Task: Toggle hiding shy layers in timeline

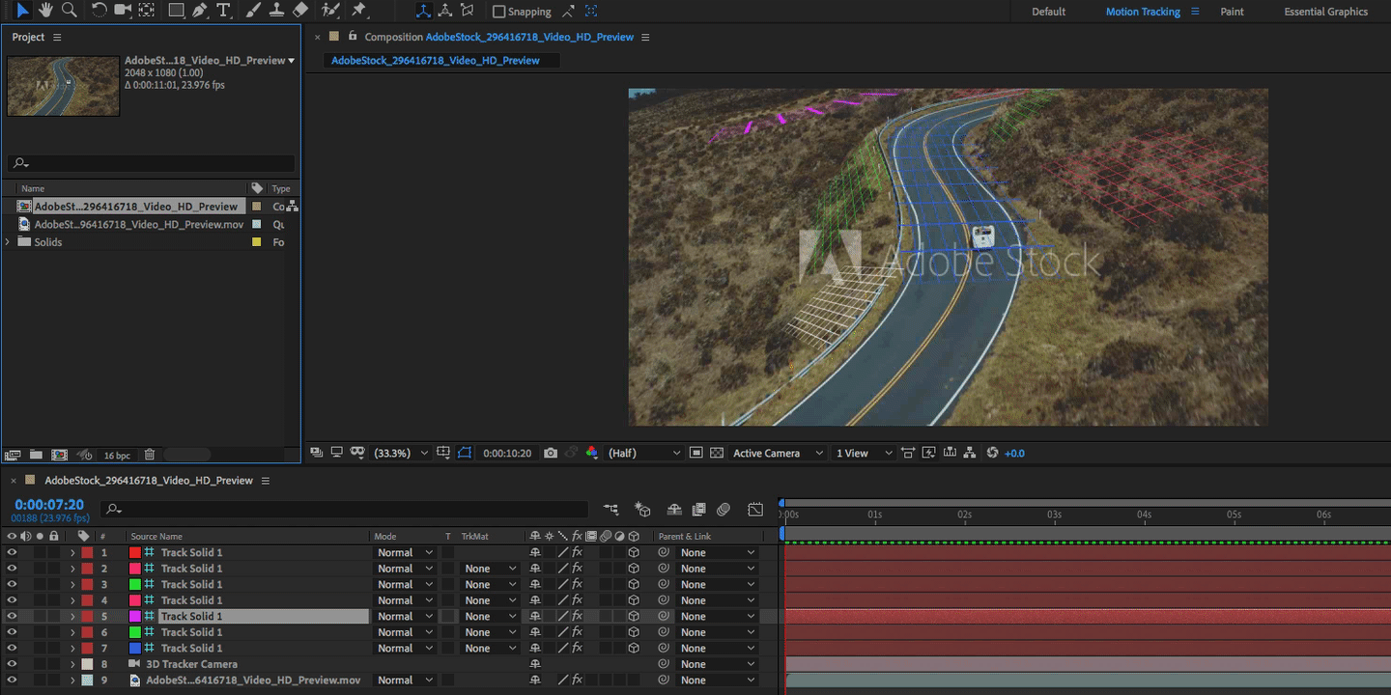Action: (674, 509)
